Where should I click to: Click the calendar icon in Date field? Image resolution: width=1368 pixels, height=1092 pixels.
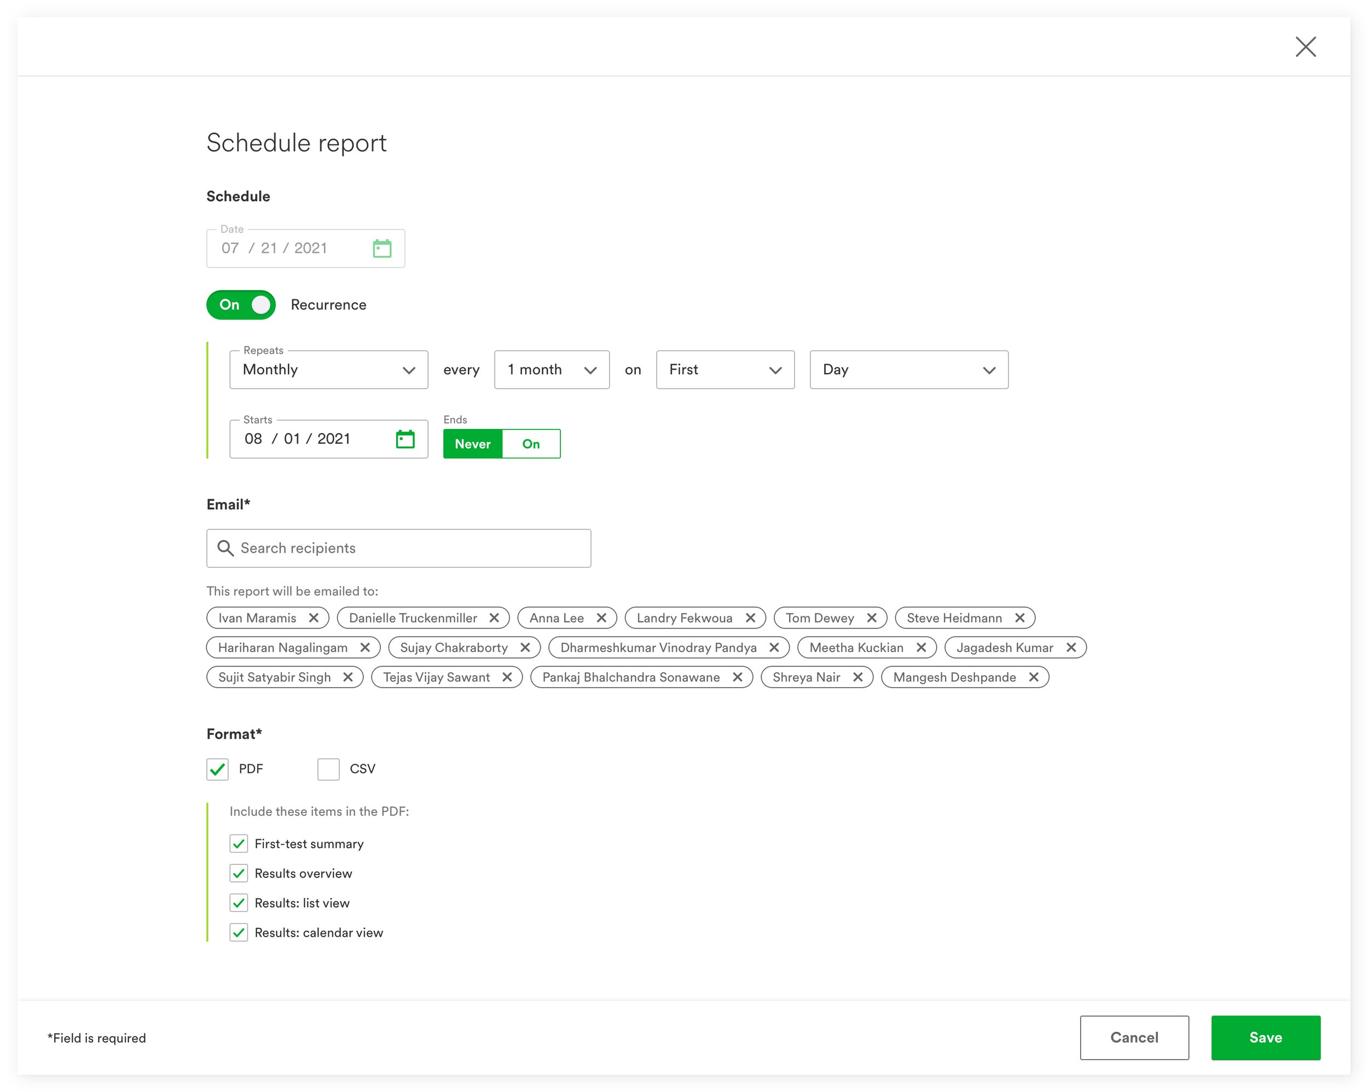click(381, 248)
